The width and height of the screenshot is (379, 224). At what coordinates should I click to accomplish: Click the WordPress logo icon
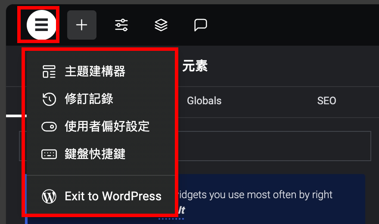(x=49, y=196)
